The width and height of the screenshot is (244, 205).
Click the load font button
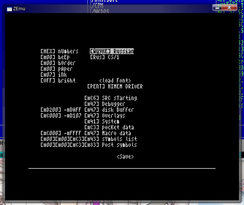(115, 81)
